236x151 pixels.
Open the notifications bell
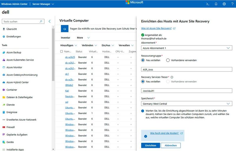pyautogui.click(x=216, y=4)
